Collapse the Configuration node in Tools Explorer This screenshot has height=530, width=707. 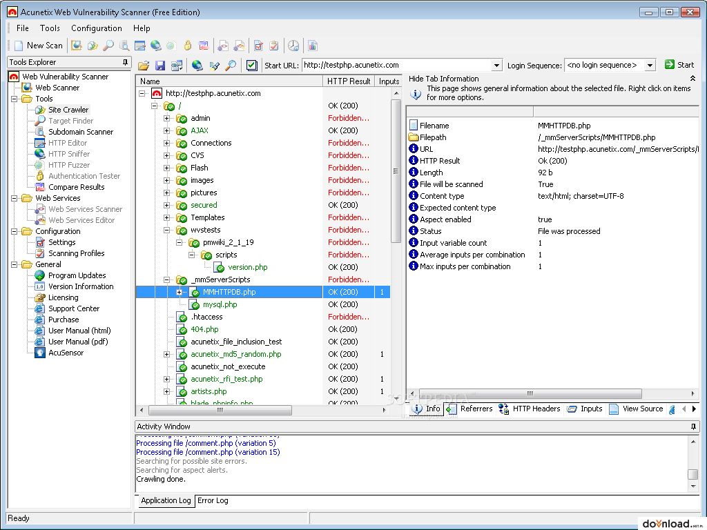pyautogui.click(x=14, y=231)
